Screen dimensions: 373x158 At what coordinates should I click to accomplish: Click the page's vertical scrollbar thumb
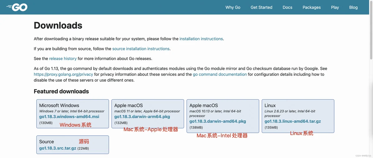[371, 30]
